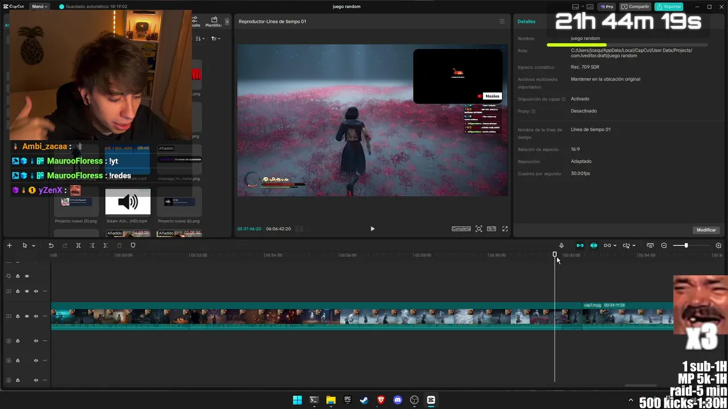The height and width of the screenshot is (409, 728).
Task: Open the window layout icon in title bar
Action: pos(576,7)
